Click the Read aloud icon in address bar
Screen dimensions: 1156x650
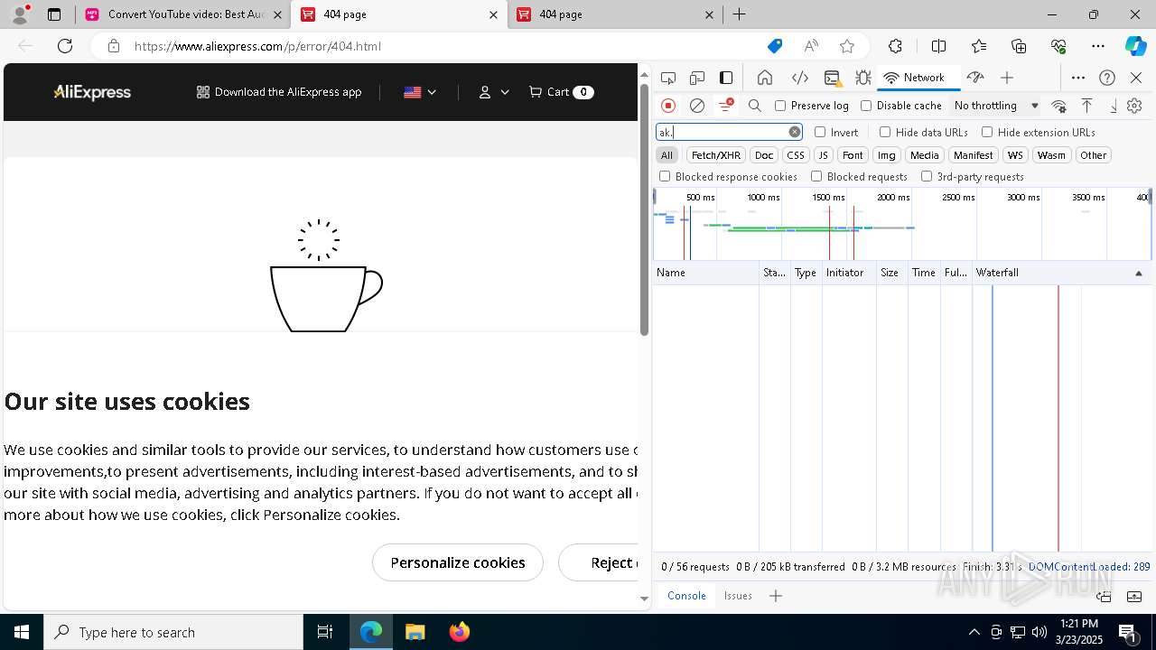(811, 46)
